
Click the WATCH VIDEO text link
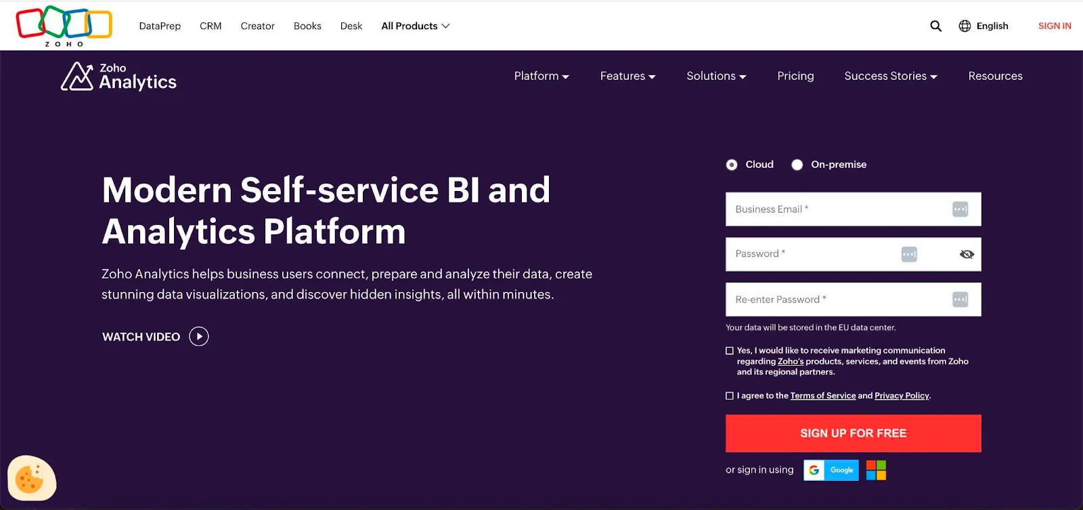coord(141,337)
